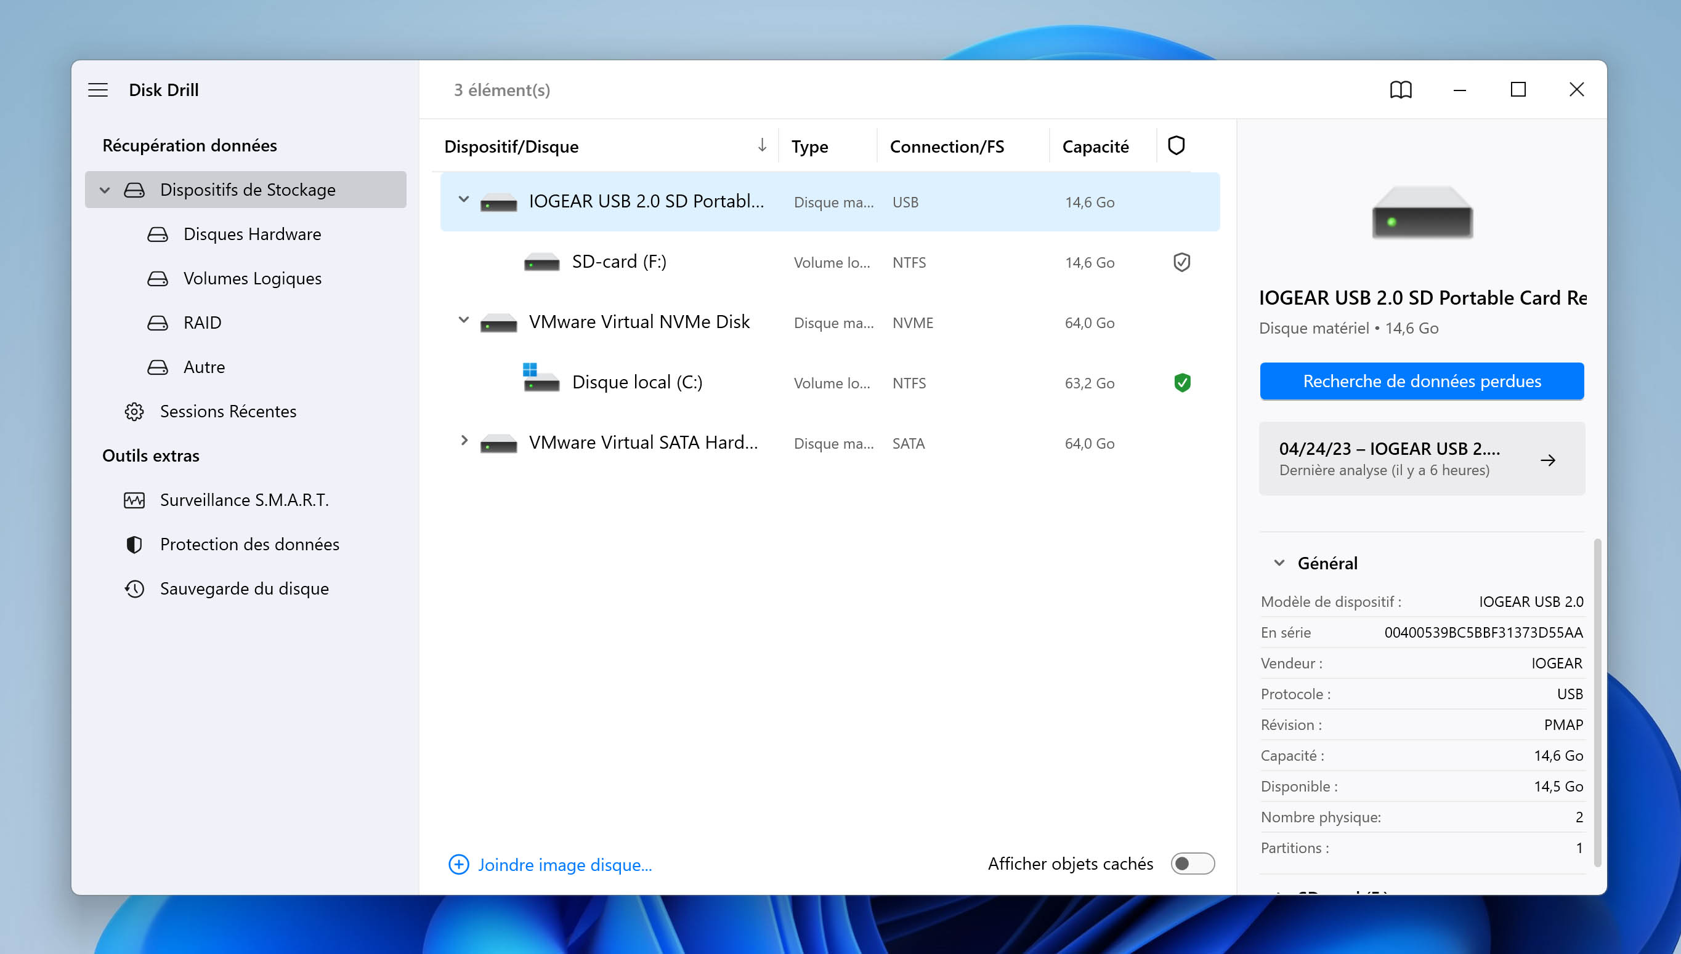1681x954 pixels.
Task: Open the hamburger menu icon
Action: 98,90
